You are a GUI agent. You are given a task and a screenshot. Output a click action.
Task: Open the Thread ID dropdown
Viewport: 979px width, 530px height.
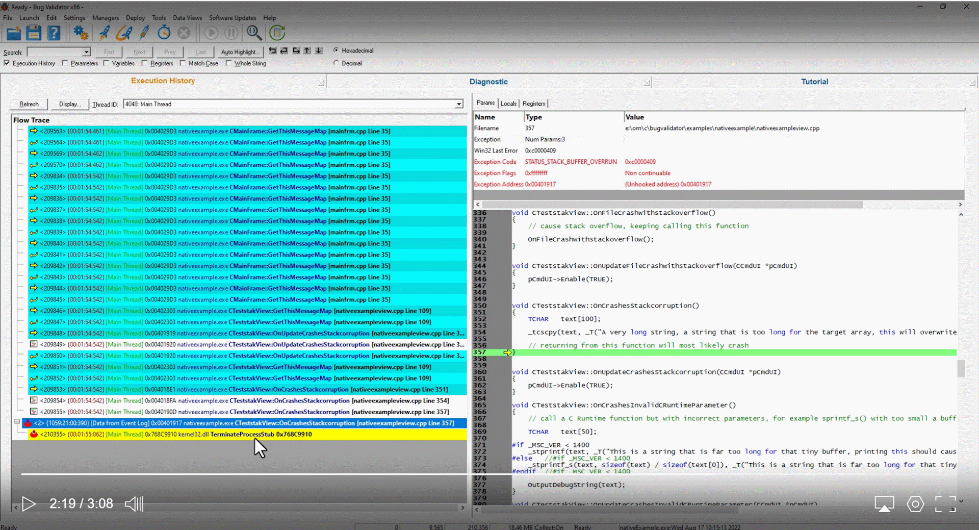(x=459, y=104)
